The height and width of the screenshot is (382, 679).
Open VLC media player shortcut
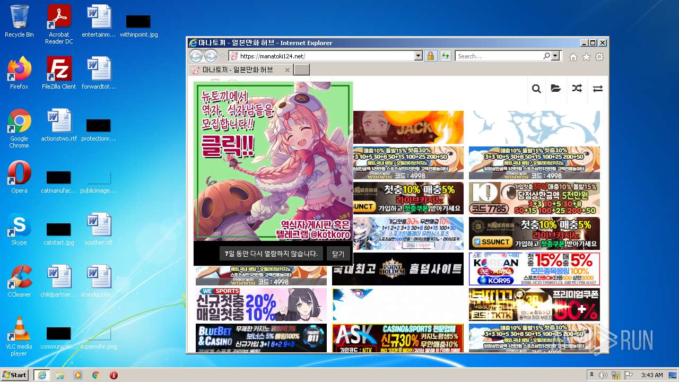click(x=19, y=336)
